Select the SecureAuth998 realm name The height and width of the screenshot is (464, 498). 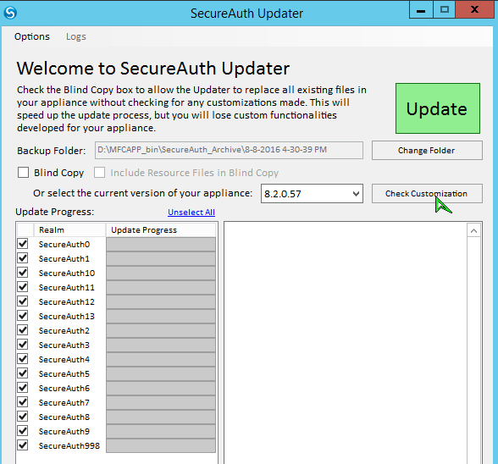[x=69, y=446]
